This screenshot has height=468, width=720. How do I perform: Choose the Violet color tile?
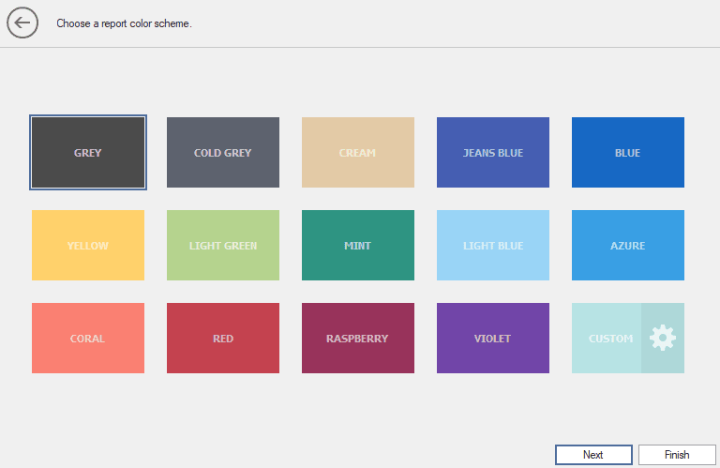coord(493,338)
